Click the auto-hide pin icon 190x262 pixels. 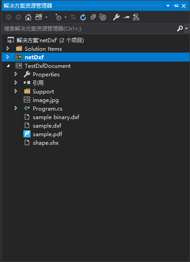[x=176, y=6]
